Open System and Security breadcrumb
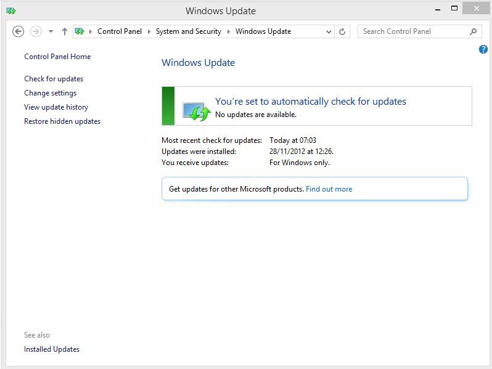 (189, 31)
